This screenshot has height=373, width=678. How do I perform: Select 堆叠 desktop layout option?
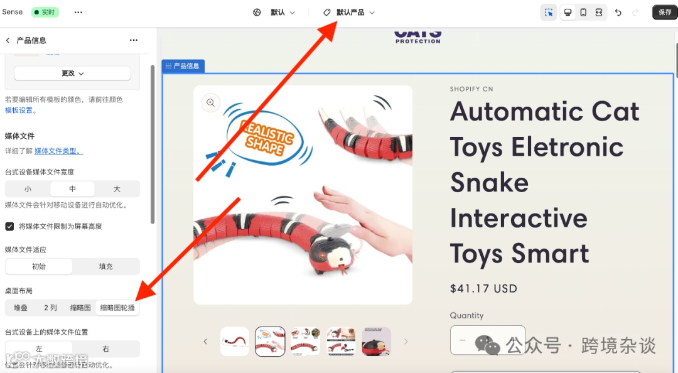click(21, 308)
